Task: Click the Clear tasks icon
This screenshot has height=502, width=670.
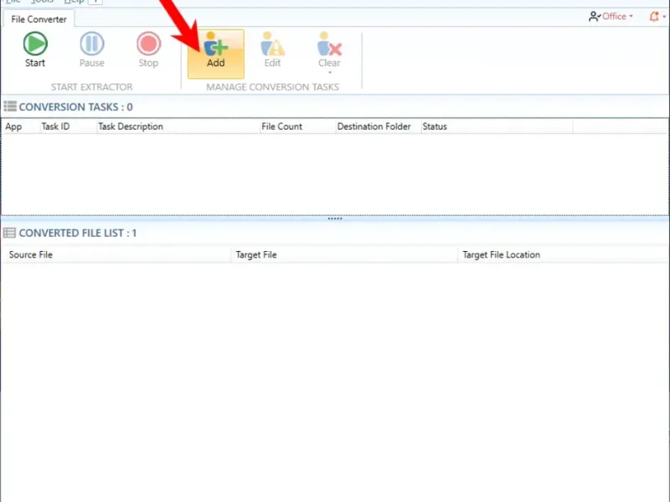Action: point(329,44)
